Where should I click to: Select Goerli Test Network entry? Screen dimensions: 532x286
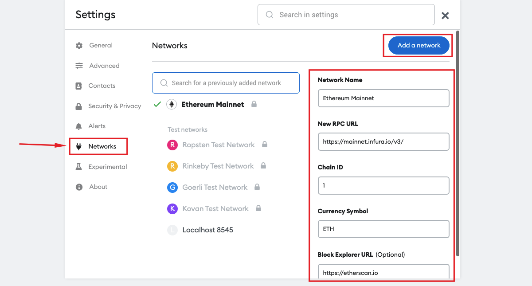(x=214, y=188)
